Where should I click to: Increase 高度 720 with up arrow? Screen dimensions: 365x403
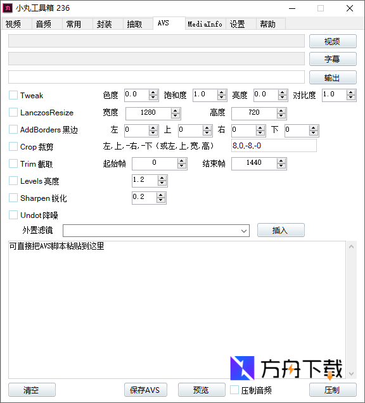tap(281, 110)
